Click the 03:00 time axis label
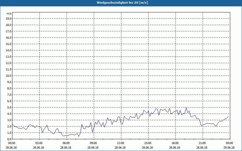 coord(39,143)
